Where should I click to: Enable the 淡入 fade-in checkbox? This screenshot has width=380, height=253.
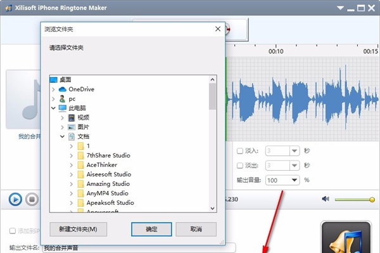tap(240, 151)
